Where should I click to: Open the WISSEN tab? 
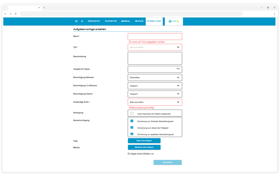[139, 21]
